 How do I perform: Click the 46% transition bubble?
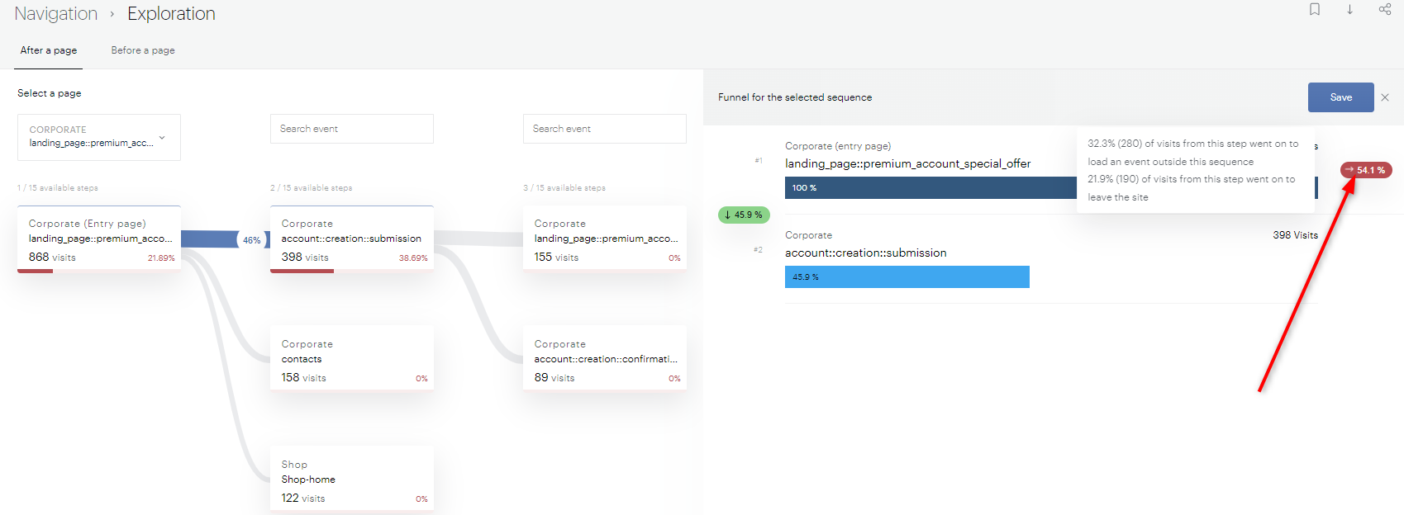[x=251, y=240]
